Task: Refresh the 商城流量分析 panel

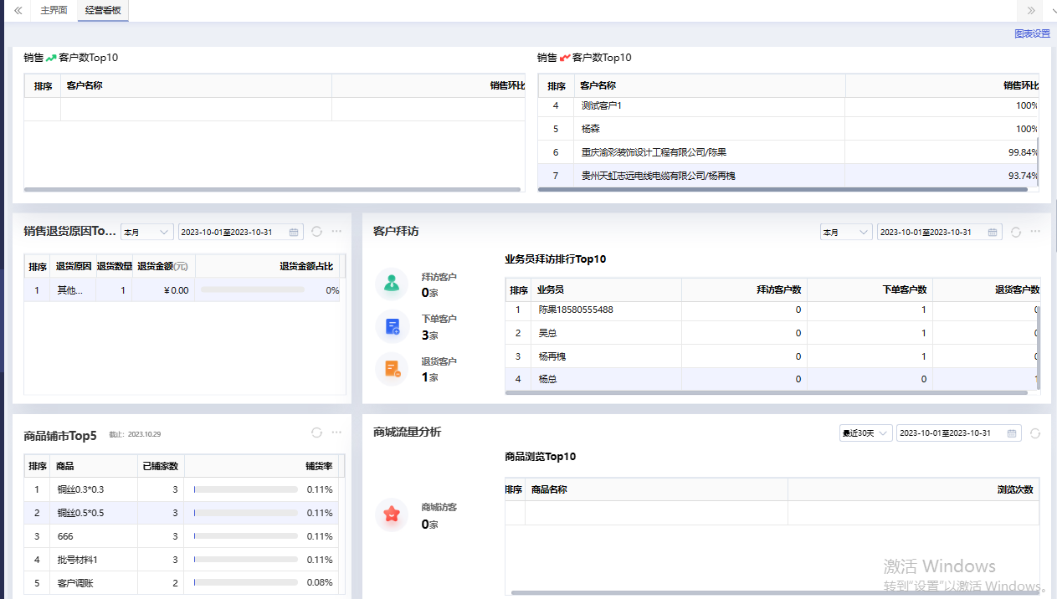Action: 1035,433
